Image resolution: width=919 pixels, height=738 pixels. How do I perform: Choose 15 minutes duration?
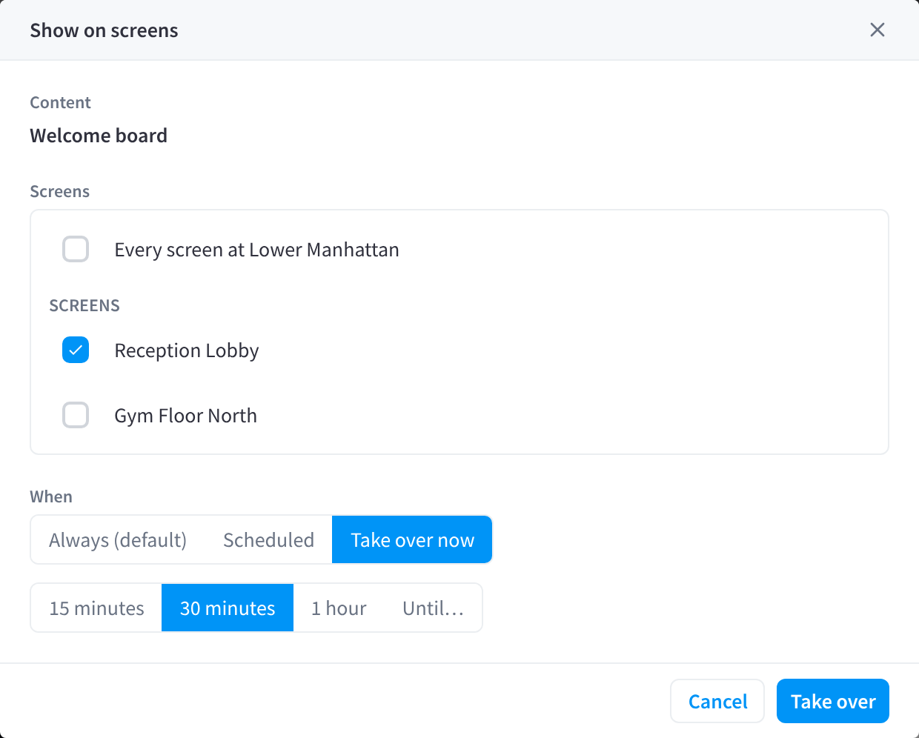tap(96, 608)
